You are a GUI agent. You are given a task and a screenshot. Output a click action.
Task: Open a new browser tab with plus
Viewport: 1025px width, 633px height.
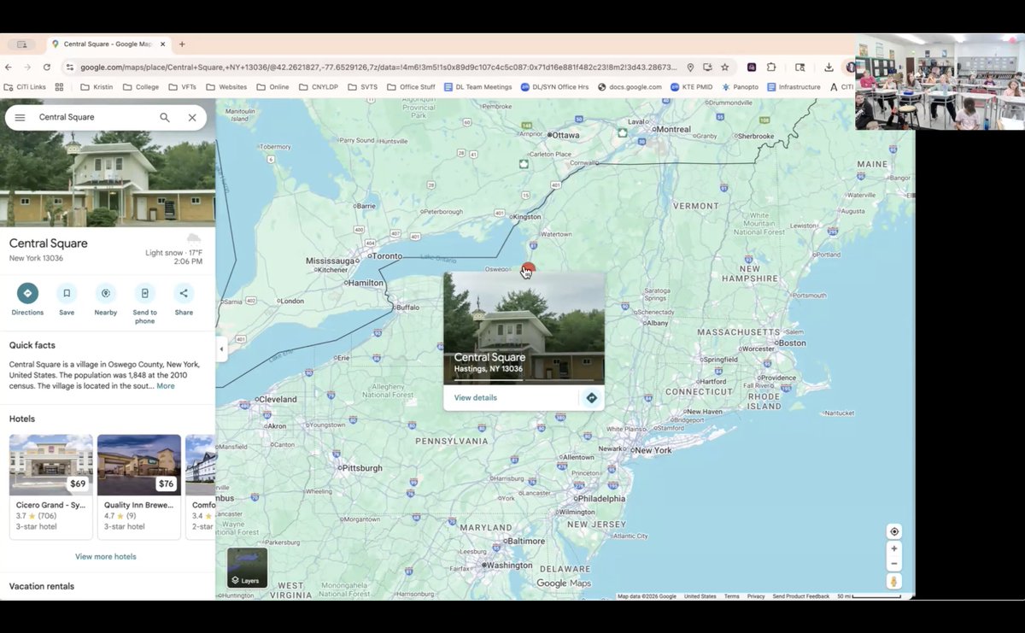(x=182, y=44)
